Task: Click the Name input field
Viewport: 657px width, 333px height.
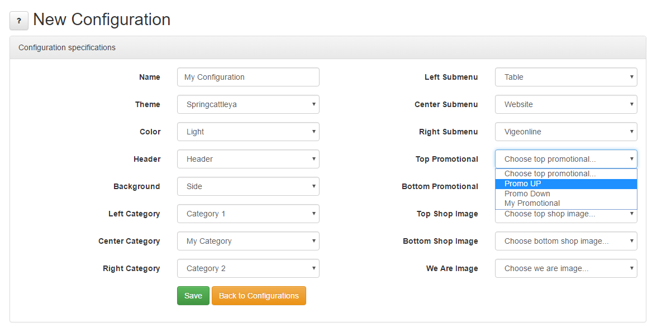Action: pyautogui.click(x=248, y=77)
